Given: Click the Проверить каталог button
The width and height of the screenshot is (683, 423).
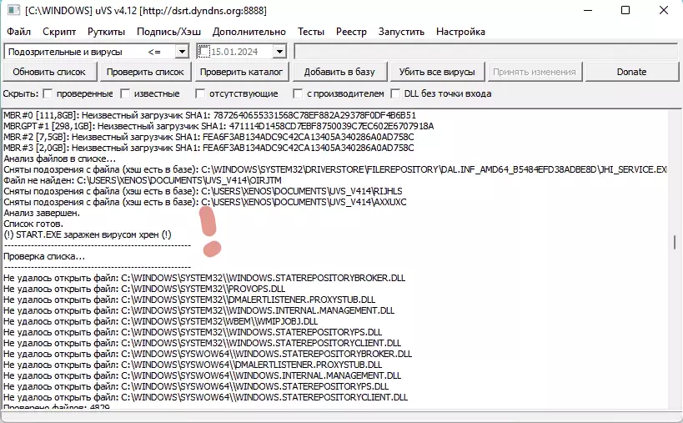Looking at the screenshot, I should click(243, 72).
